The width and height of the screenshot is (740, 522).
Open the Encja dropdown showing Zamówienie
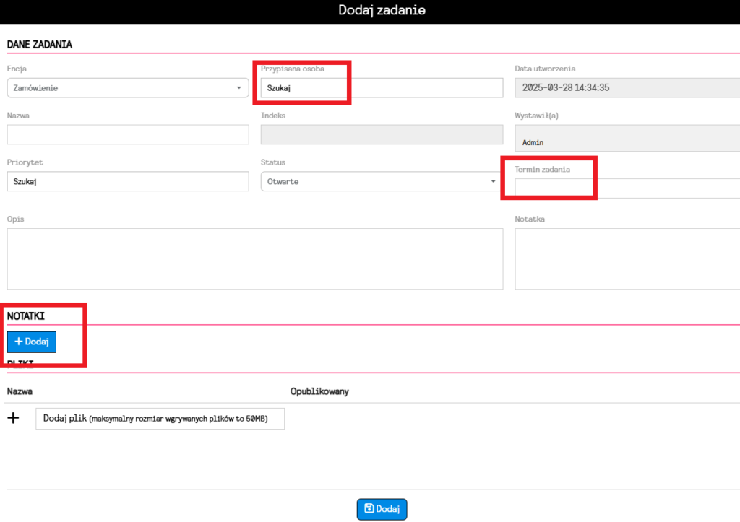[x=128, y=88]
